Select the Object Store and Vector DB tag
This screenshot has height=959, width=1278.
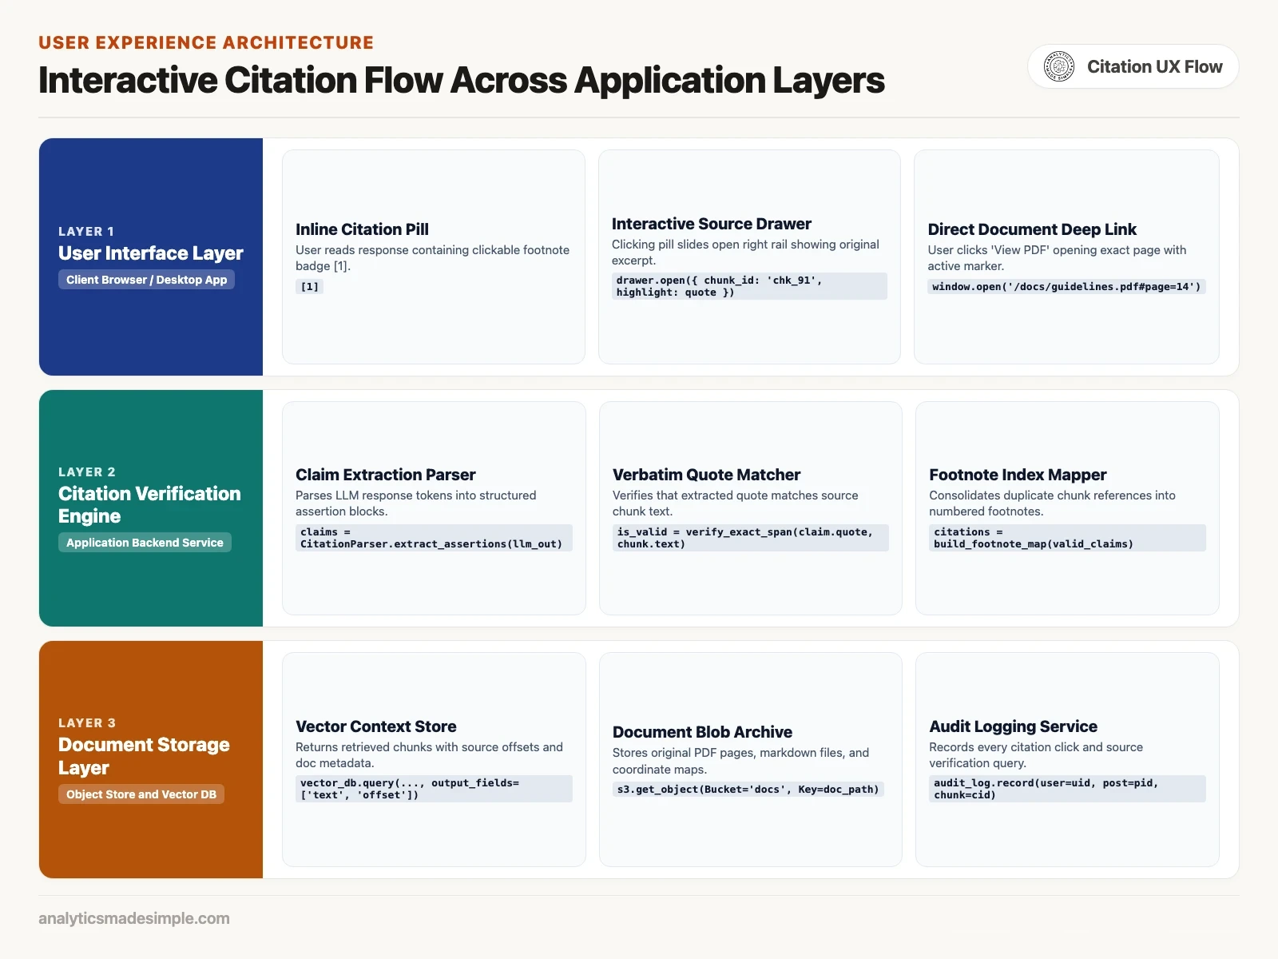(141, 794)
